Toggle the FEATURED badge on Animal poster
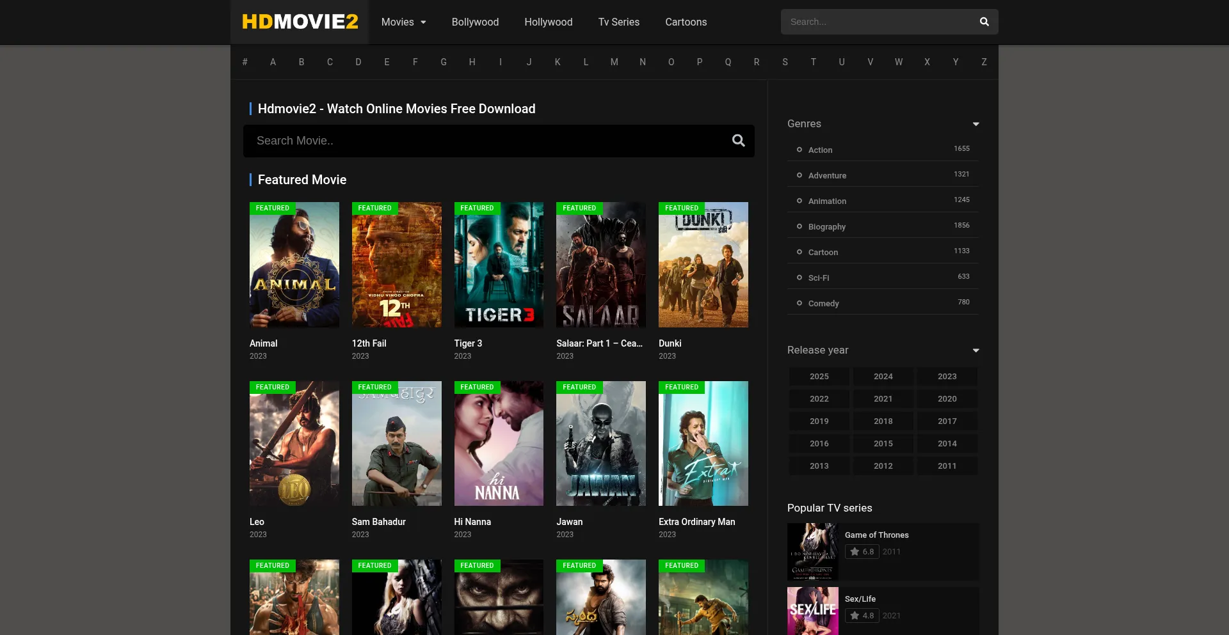 tap(273, 208)
